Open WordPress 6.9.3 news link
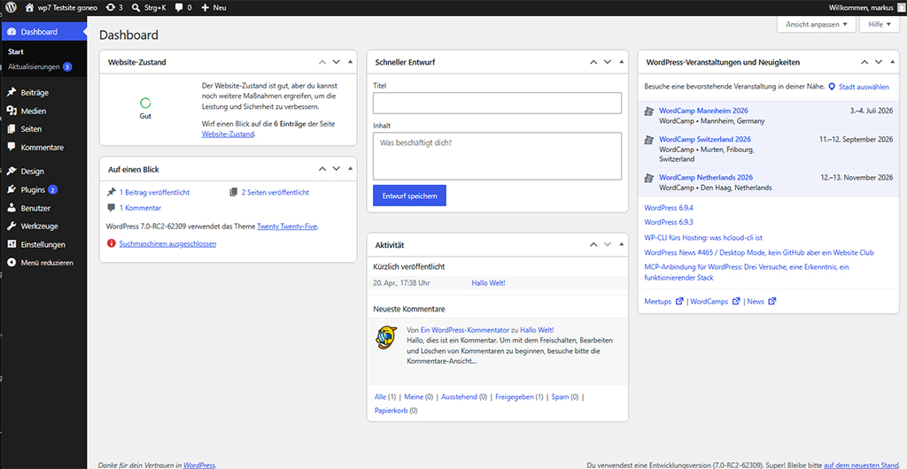This screenshot has height=469, width=907. [669, 222]
